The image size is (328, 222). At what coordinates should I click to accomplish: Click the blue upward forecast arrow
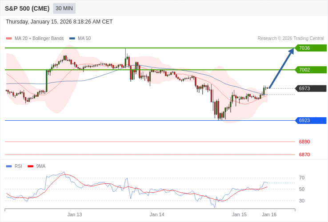[281, 68]
